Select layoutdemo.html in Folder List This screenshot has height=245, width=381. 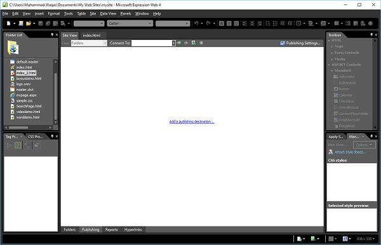pos(26,79)
